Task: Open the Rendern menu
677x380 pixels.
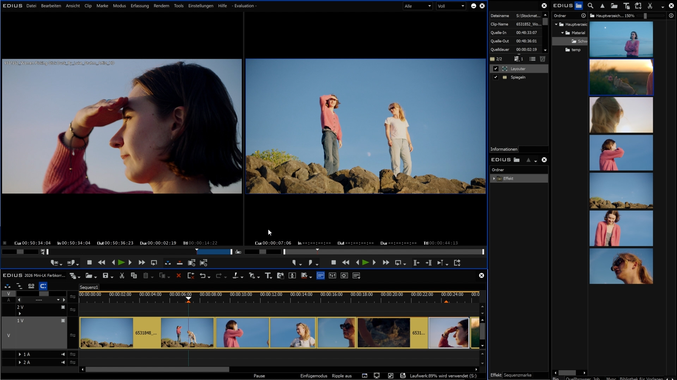Action: (161, 6)
